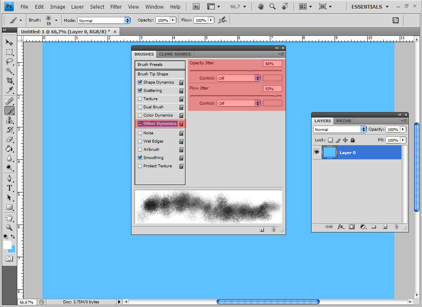Open the ESSENTIALS workspace dropdown
The height and width of the screenshot is (307, 422).
point(370,7)
